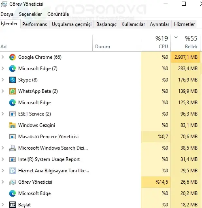202x208 pixels.
Task: Click the 29,5 MB memory value
Action: [x=189, y=171]
